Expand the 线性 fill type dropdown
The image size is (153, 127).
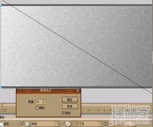57,124
